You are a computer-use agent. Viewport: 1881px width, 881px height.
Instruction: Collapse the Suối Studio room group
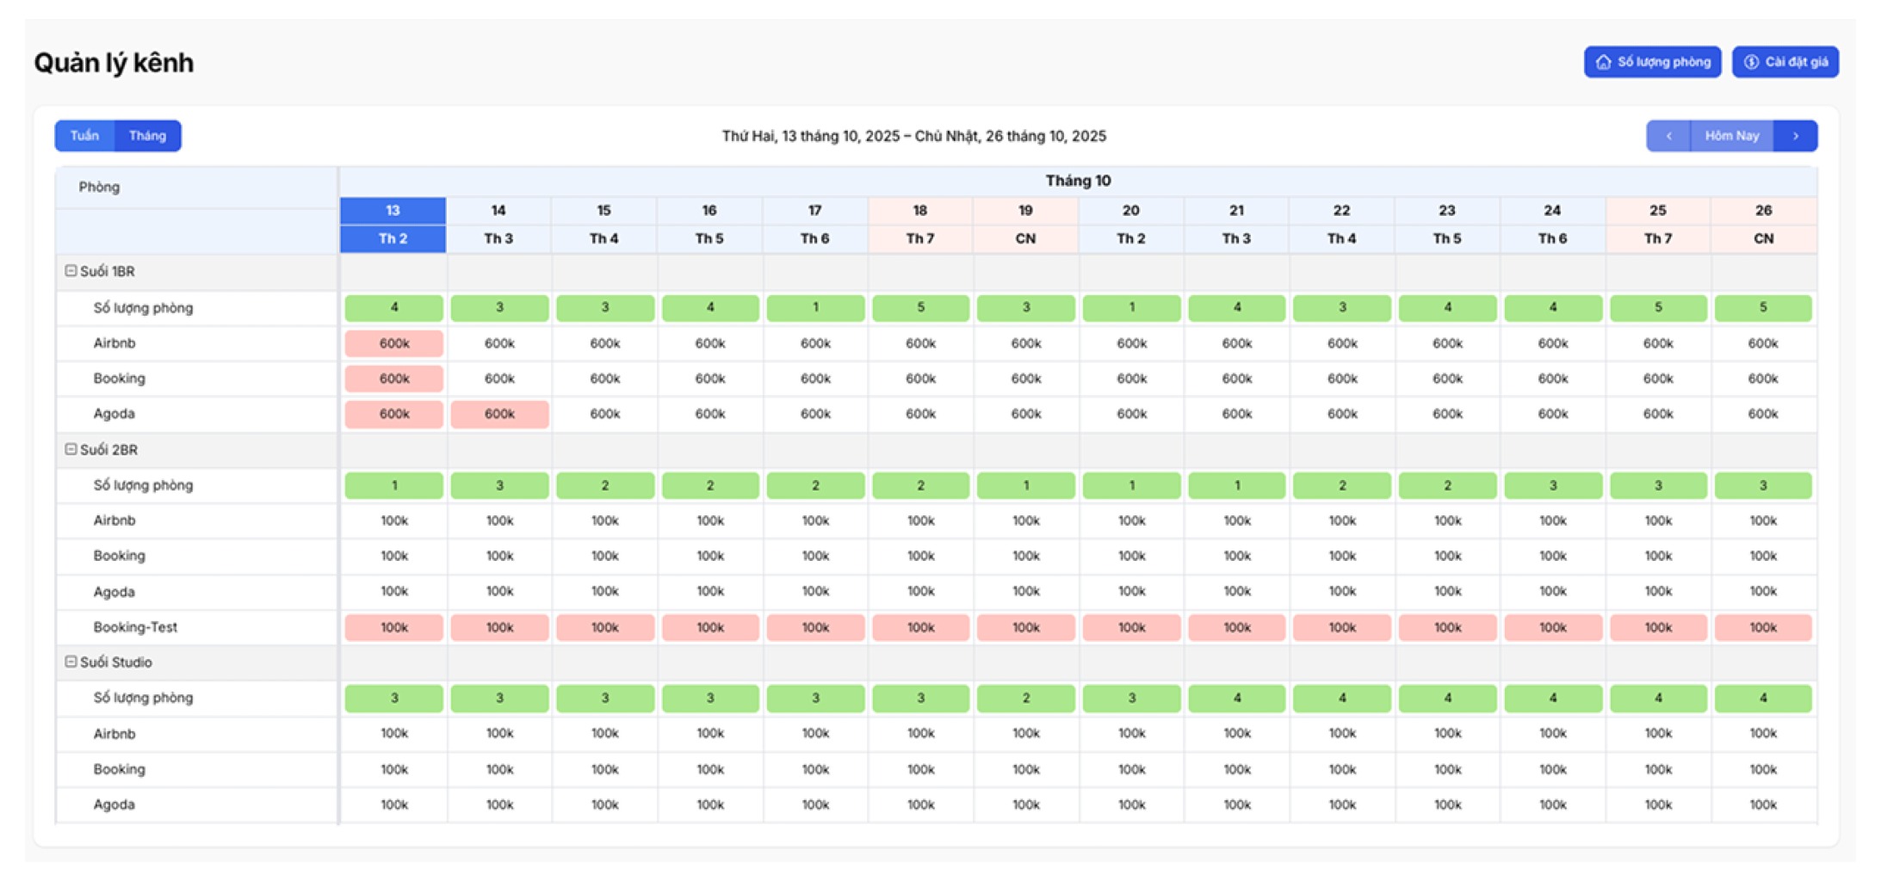71,662
